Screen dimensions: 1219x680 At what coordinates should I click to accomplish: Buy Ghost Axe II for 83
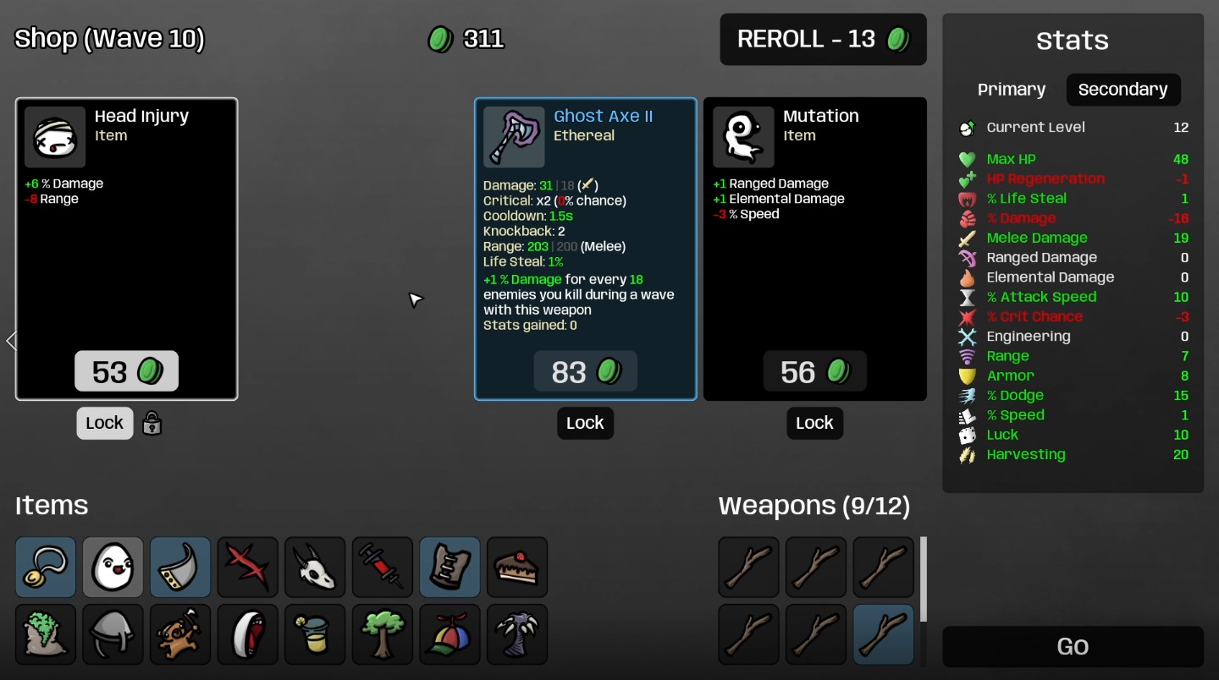585,371
